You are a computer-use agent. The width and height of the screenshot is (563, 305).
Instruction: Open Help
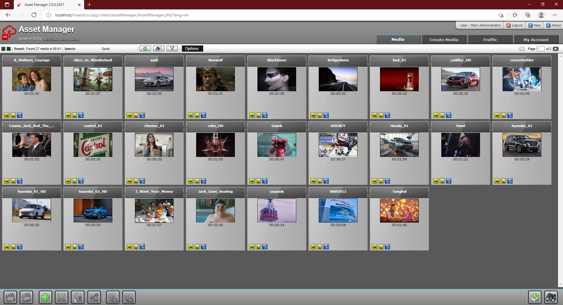[x=535, y=26]
